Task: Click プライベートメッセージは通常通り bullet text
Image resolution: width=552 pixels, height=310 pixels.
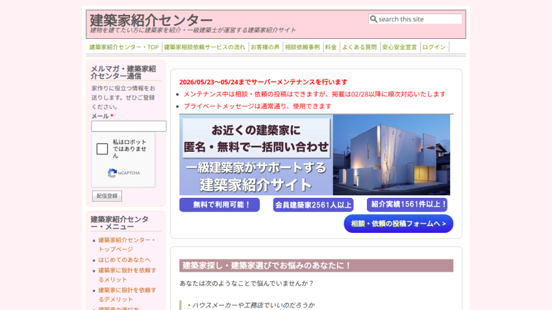Action: tap(257, 106)
